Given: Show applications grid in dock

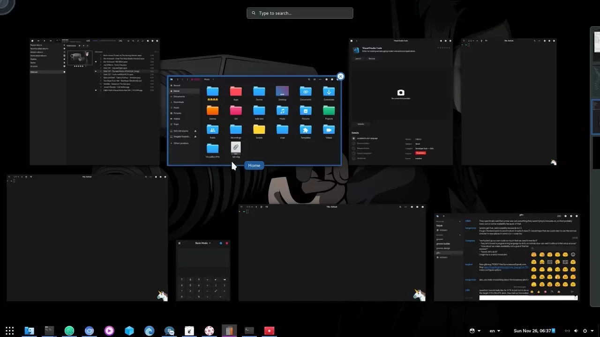Looking at the screenshot, I should click(x=9, y=330).
